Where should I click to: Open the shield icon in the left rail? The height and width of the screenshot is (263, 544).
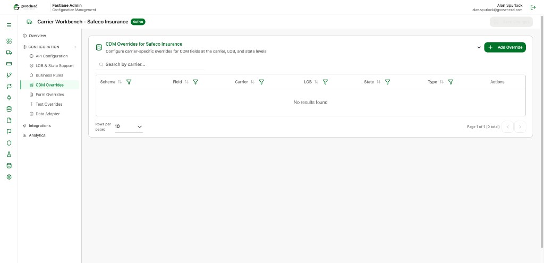(x=9, y=143)
